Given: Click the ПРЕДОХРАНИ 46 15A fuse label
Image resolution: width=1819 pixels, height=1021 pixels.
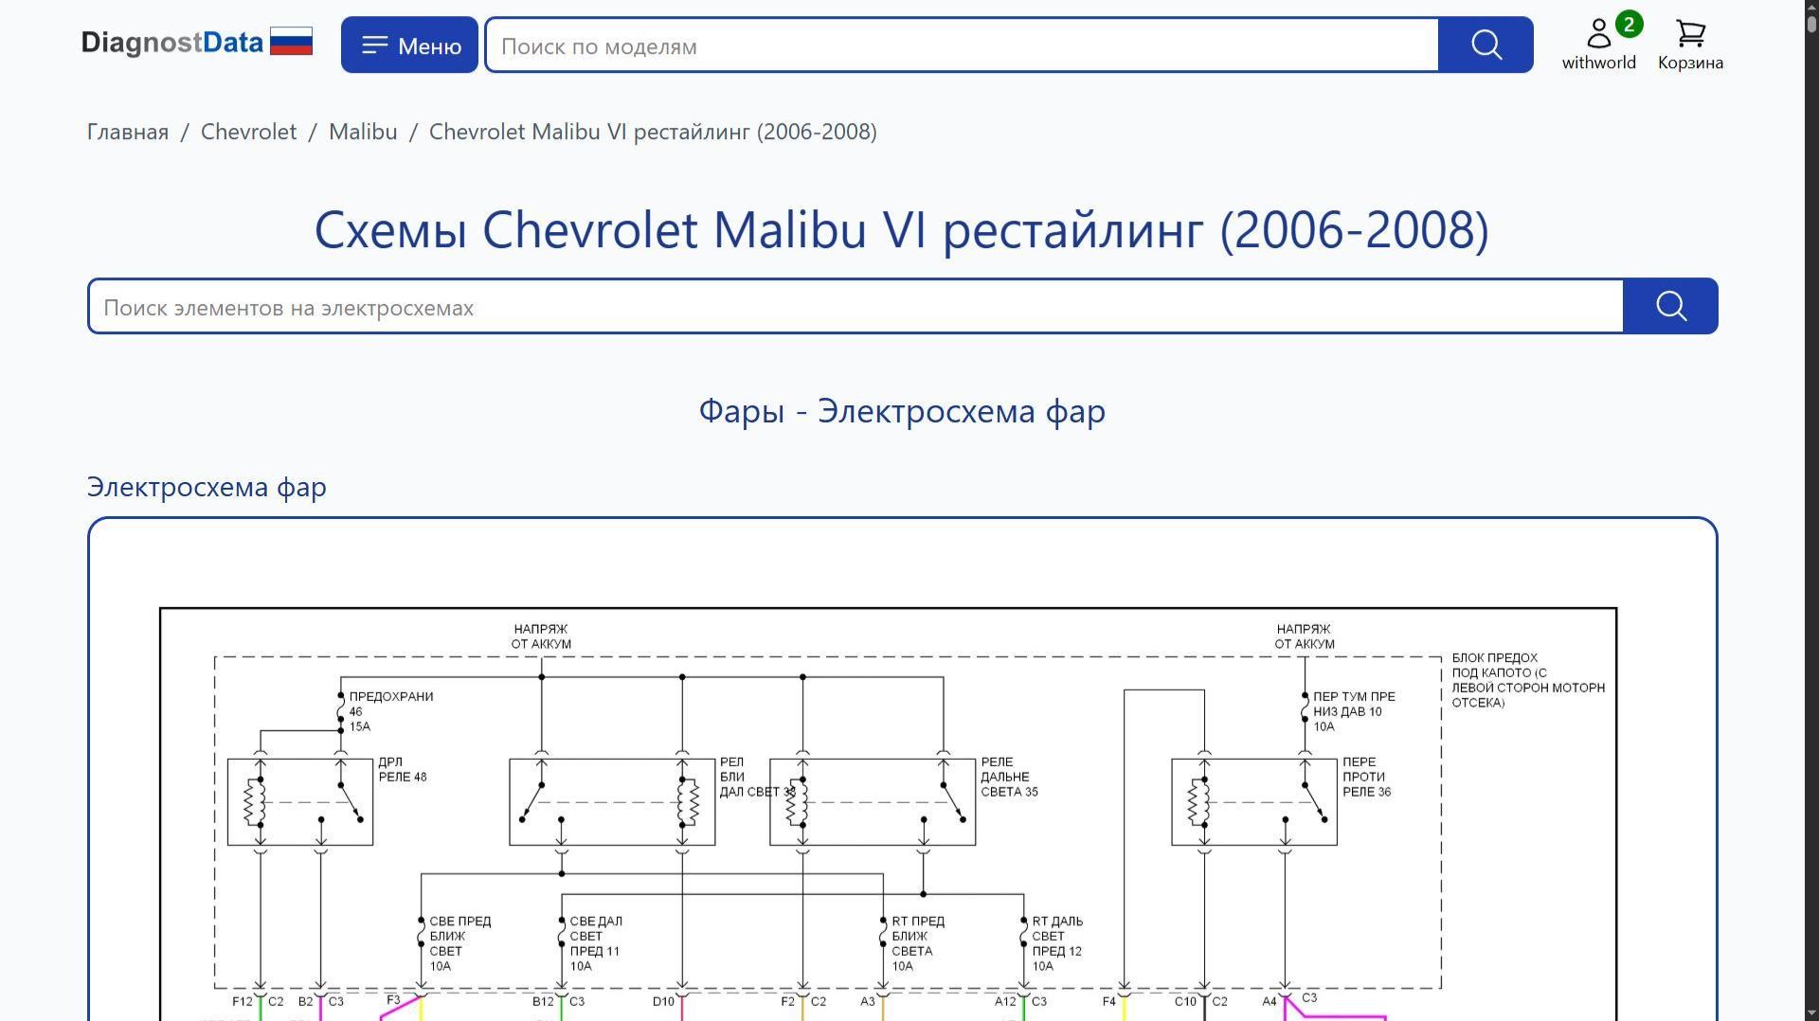Looking at the screenshot, I should [391, 711].
